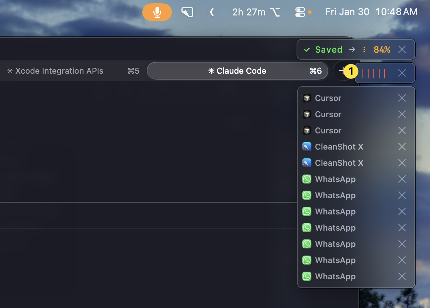Click the screen-shaped icon right of the microphone
This screenshot has width=430, height=308.
[x=187, y=12]
